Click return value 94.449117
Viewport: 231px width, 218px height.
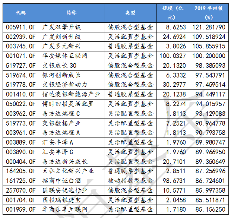point(211,94)
